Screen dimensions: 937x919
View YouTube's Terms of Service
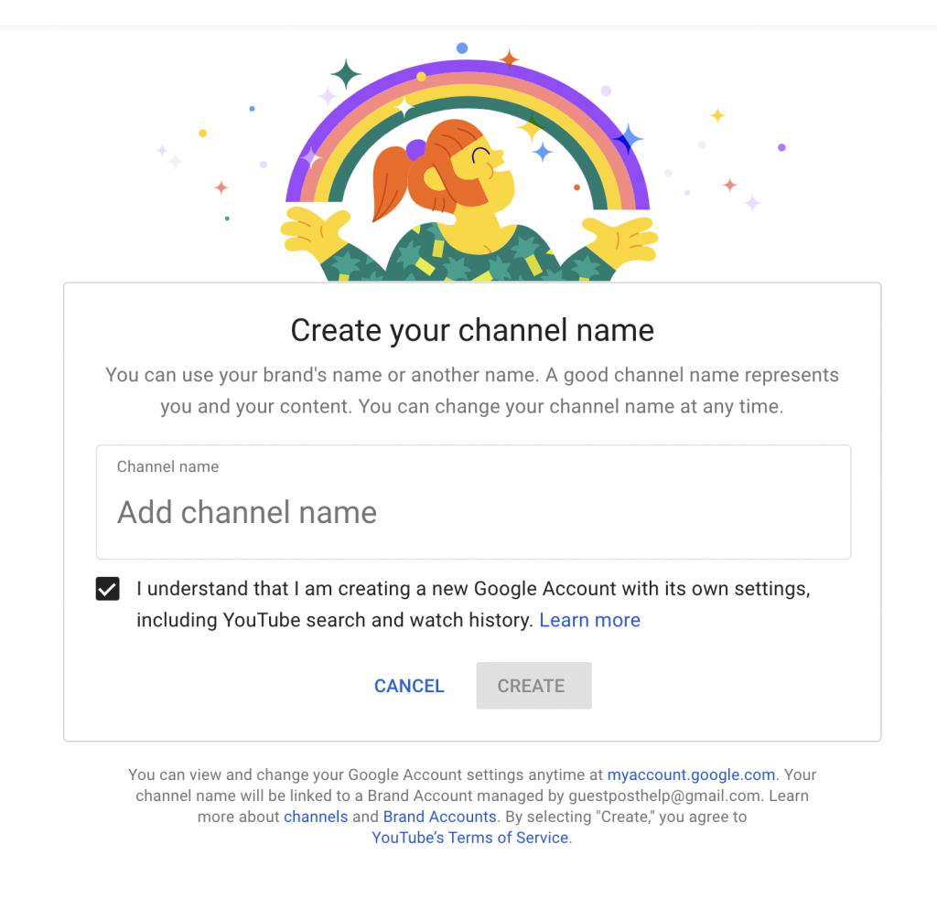[x=470, y=838]
